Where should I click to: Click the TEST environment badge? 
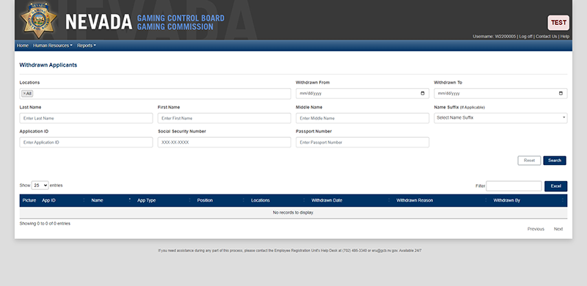coord(558,23)
